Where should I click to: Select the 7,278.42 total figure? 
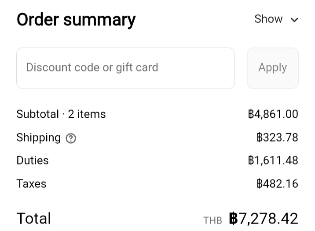click(x=269, y=219)
